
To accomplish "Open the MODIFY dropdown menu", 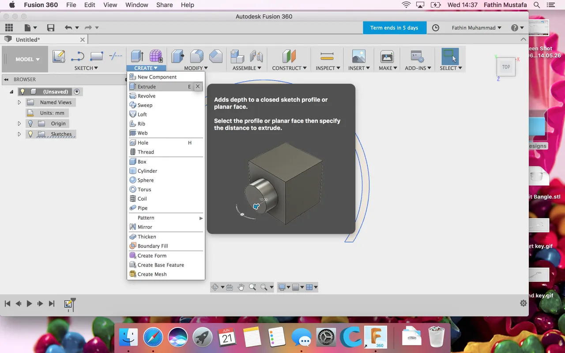I will [x=196, y=68].
